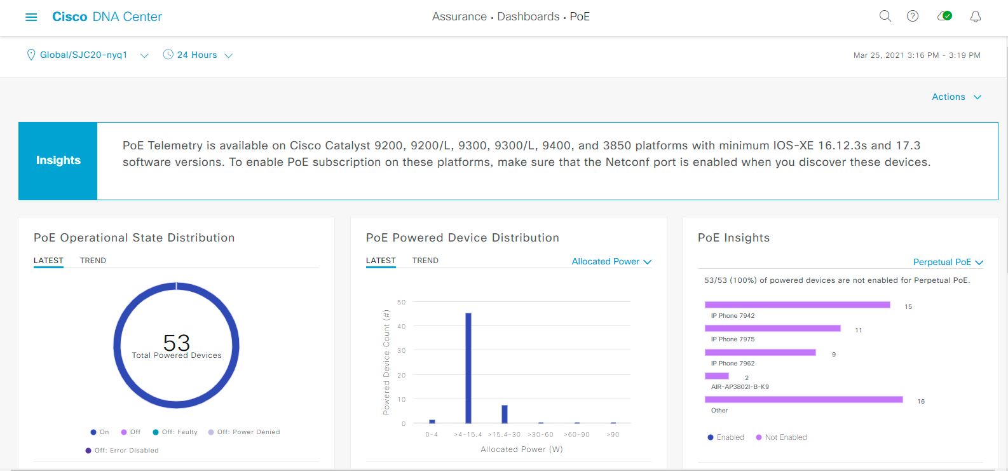1008x471 pixels.
Task: Expand the Global/SJC20-nyq1 site dropdown
Action: (144, 55)
